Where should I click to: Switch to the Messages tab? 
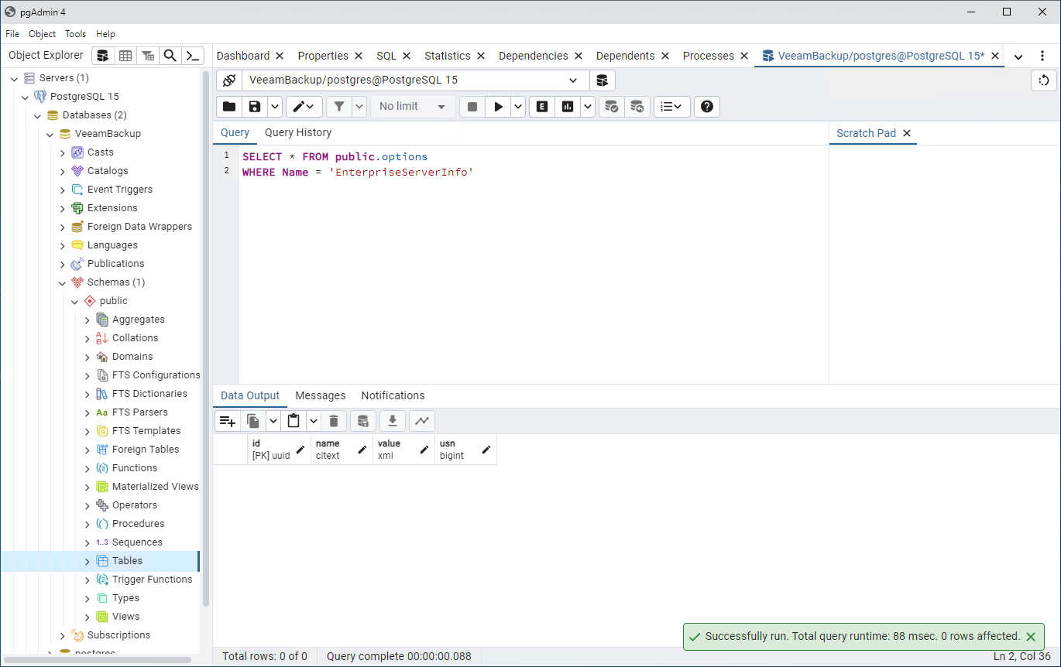[321, 395]
